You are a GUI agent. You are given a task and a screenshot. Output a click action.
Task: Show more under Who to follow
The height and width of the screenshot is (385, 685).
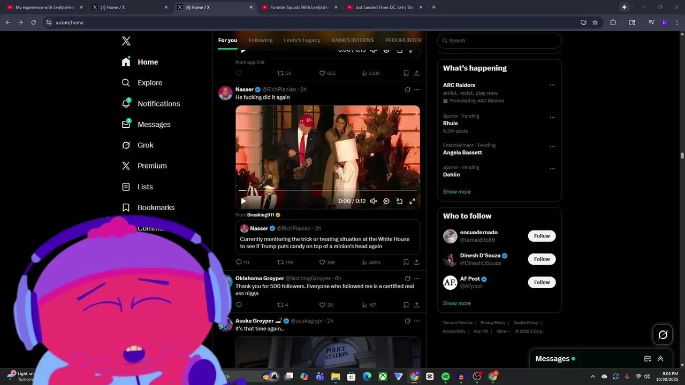457,303
